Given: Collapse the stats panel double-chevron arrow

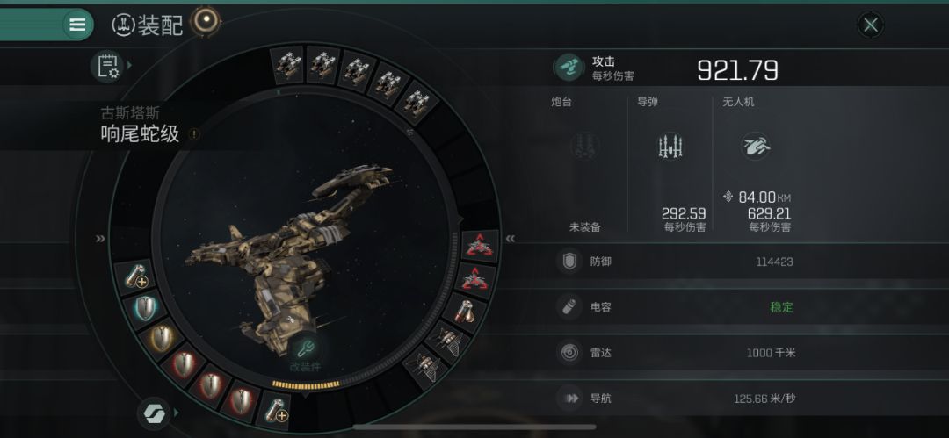Looking at the screenshot, I should coord(511,239).
